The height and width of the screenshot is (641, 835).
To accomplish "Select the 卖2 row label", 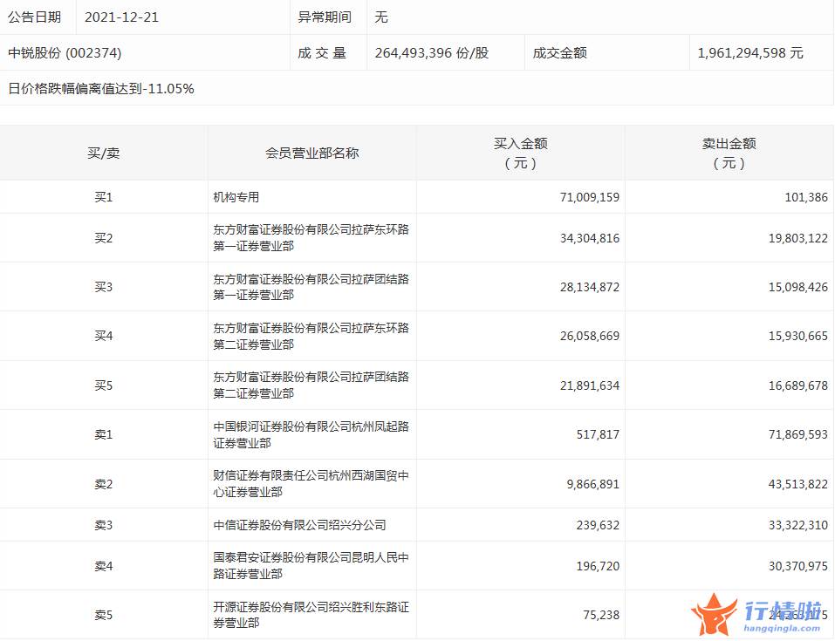I will [x=103, y=484].
